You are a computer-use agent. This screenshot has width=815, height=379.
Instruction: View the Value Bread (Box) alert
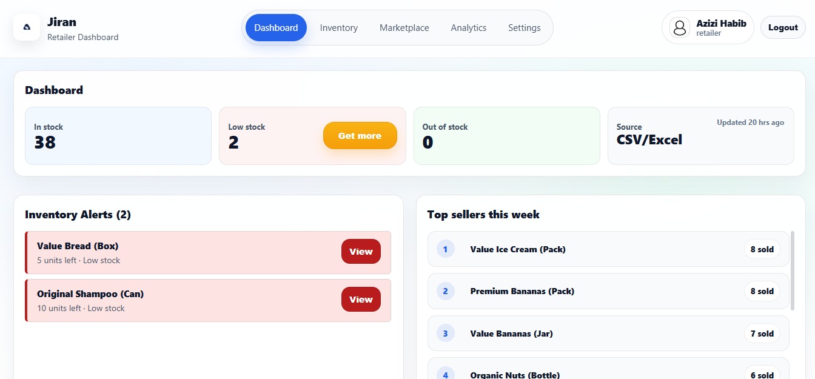point(361,252)
